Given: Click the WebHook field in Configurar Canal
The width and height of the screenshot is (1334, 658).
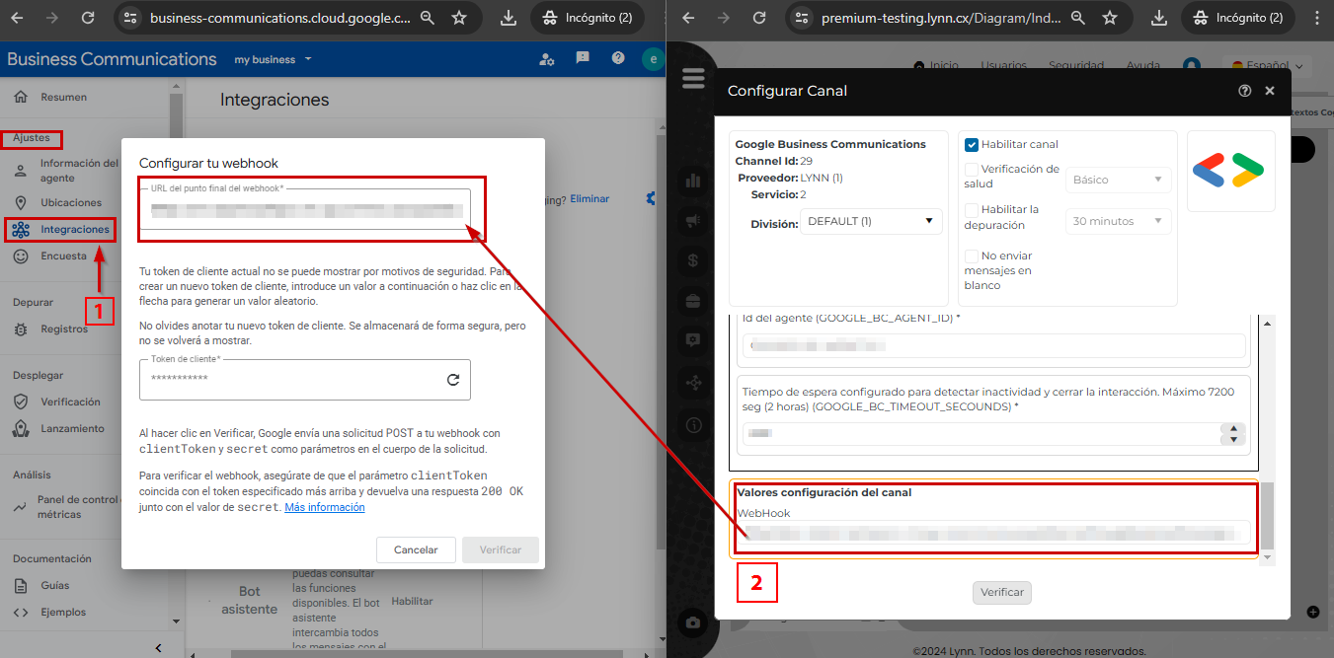Looking at the screenshot, I should click(x=992, y=534).
